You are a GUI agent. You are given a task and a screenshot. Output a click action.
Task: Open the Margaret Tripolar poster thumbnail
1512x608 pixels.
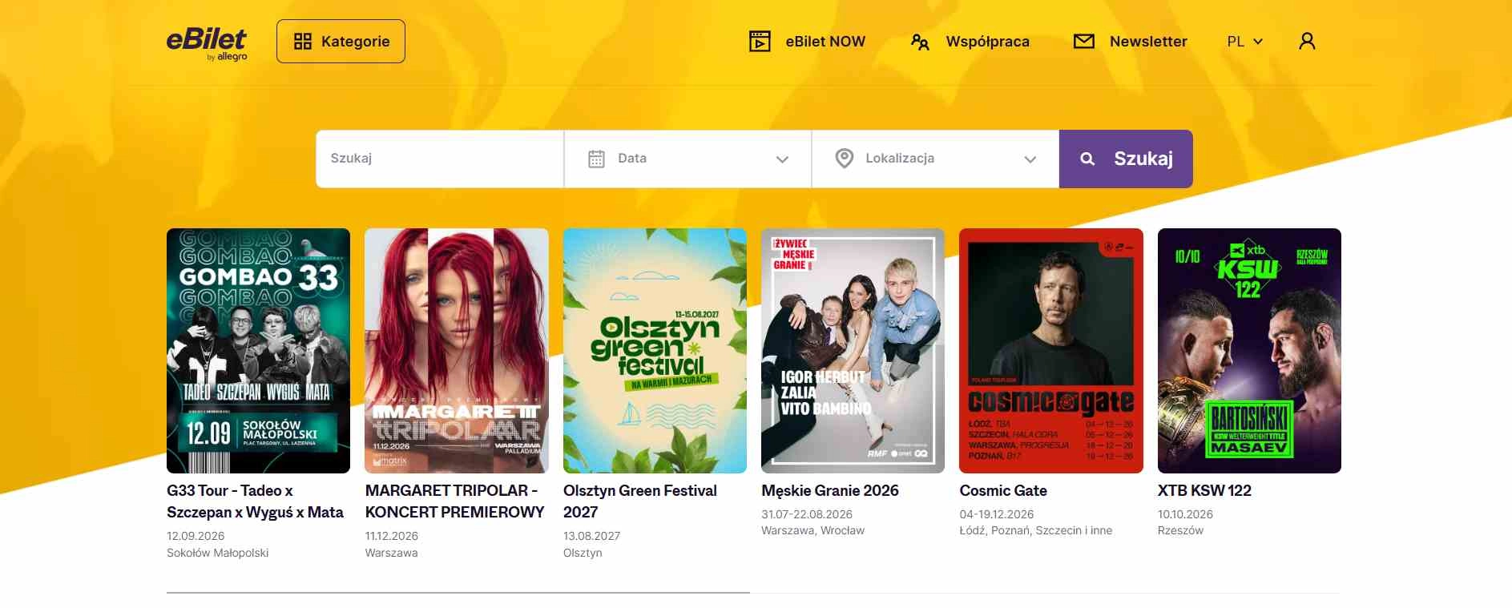(457, 351)
